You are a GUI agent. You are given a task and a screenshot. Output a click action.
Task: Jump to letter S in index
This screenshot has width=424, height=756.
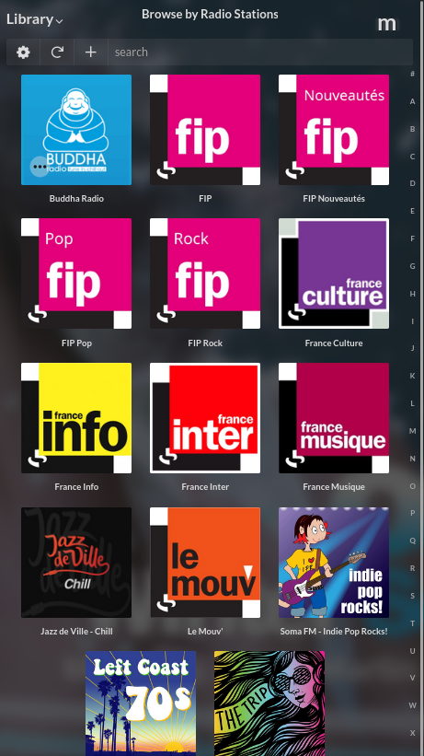(x=412, y=596)
